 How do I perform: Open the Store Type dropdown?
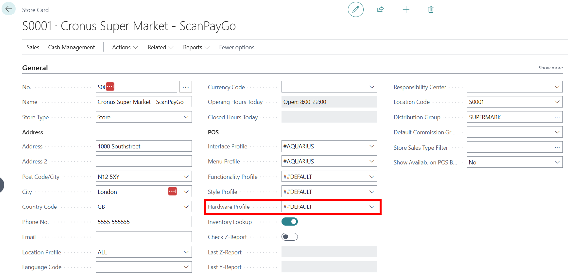186,117
